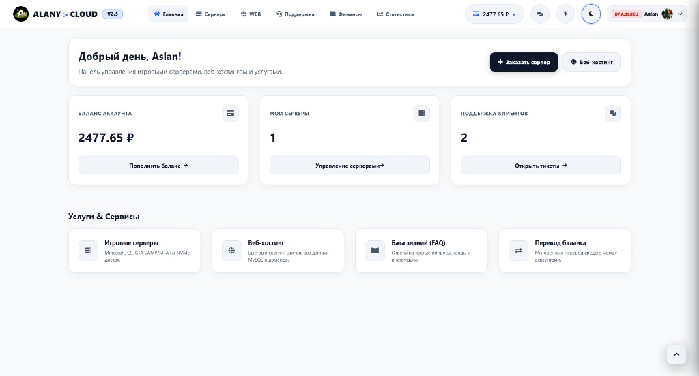Open the Aslan user dropdown chevron
The width and height of the screenshot is (699, 376).
coord(680,14)
